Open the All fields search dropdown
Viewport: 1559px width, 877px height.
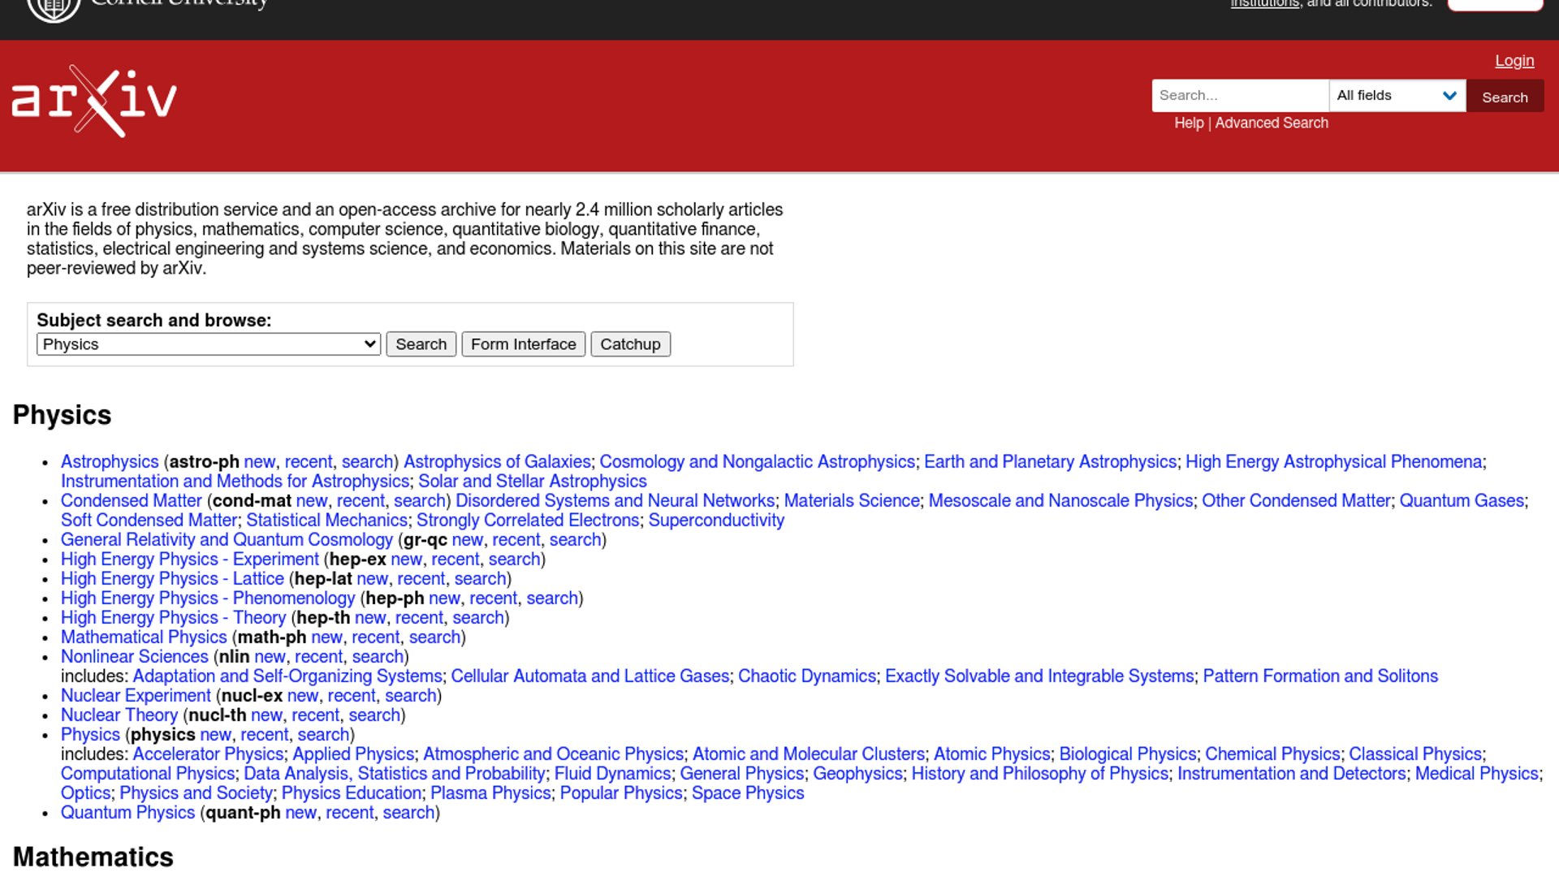1397,96
